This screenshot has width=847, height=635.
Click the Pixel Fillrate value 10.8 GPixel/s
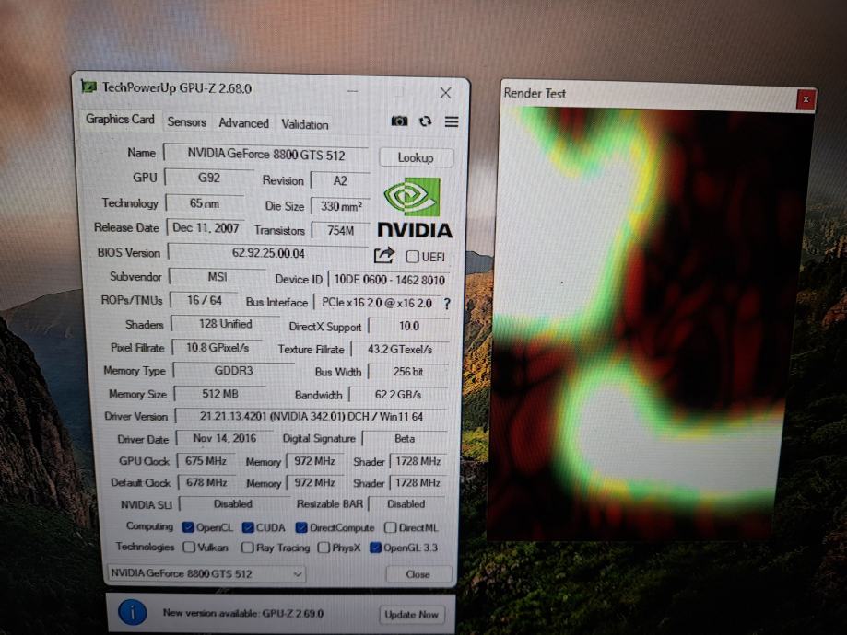coord(218,348)
